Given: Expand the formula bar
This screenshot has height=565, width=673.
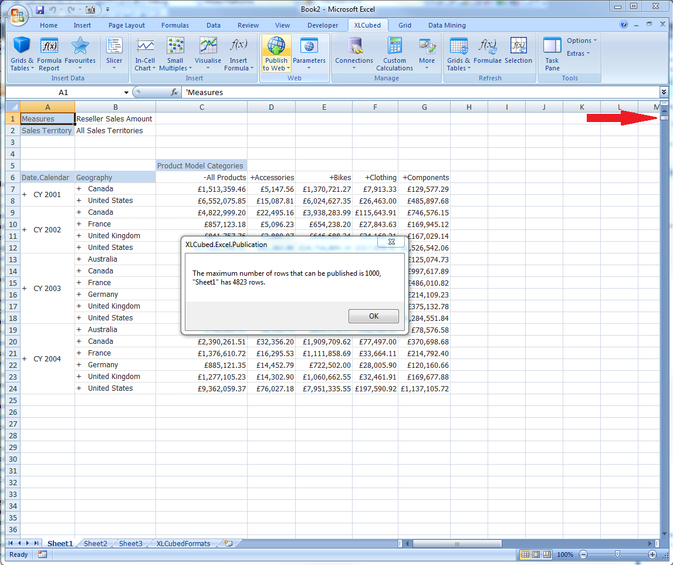Looking at the screenshot, I should (x=664, y=92).
